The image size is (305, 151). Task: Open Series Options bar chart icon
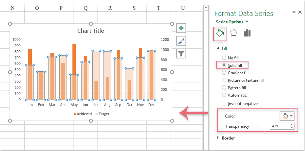coord(247,33)
